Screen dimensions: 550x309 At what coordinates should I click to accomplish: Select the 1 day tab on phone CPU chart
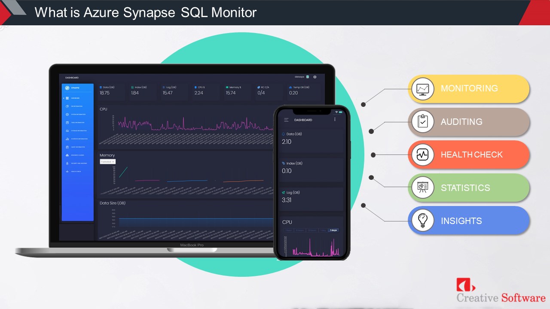pos(323,230)
